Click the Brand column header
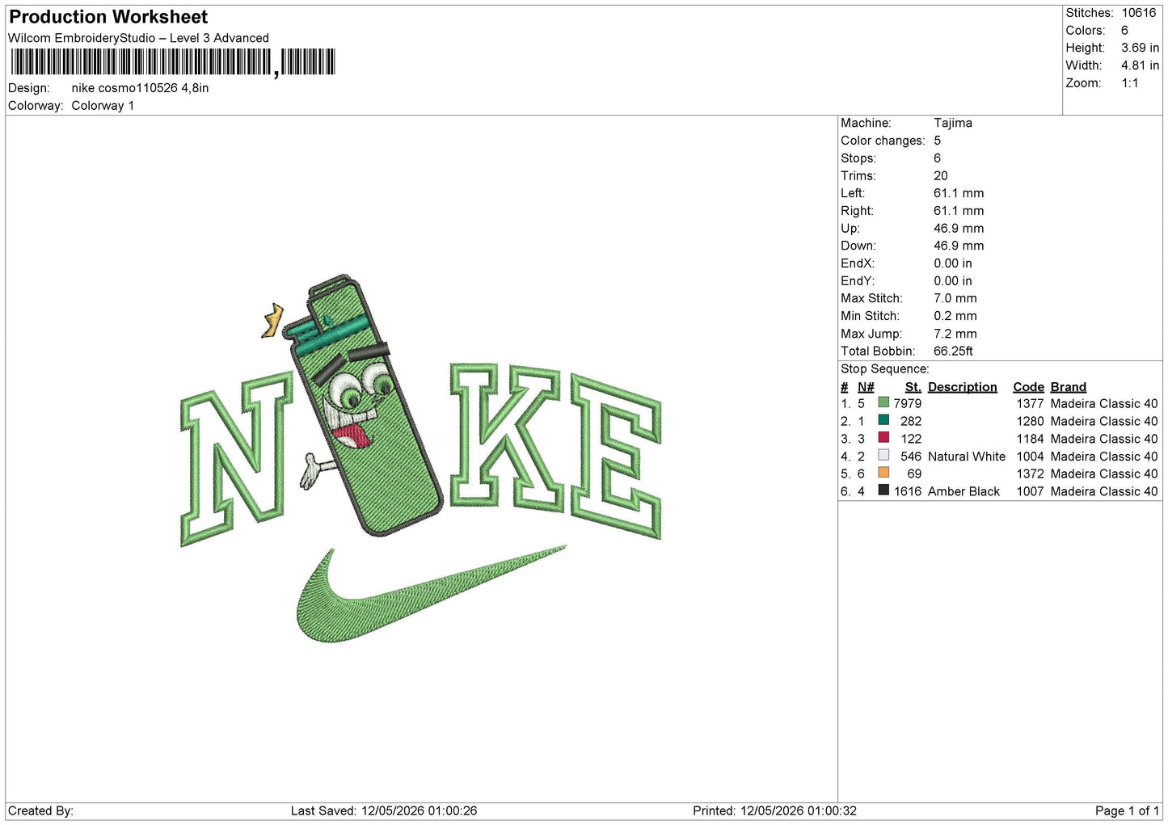This screenshot has height=825, width=1168. (x=1068, y=387)
